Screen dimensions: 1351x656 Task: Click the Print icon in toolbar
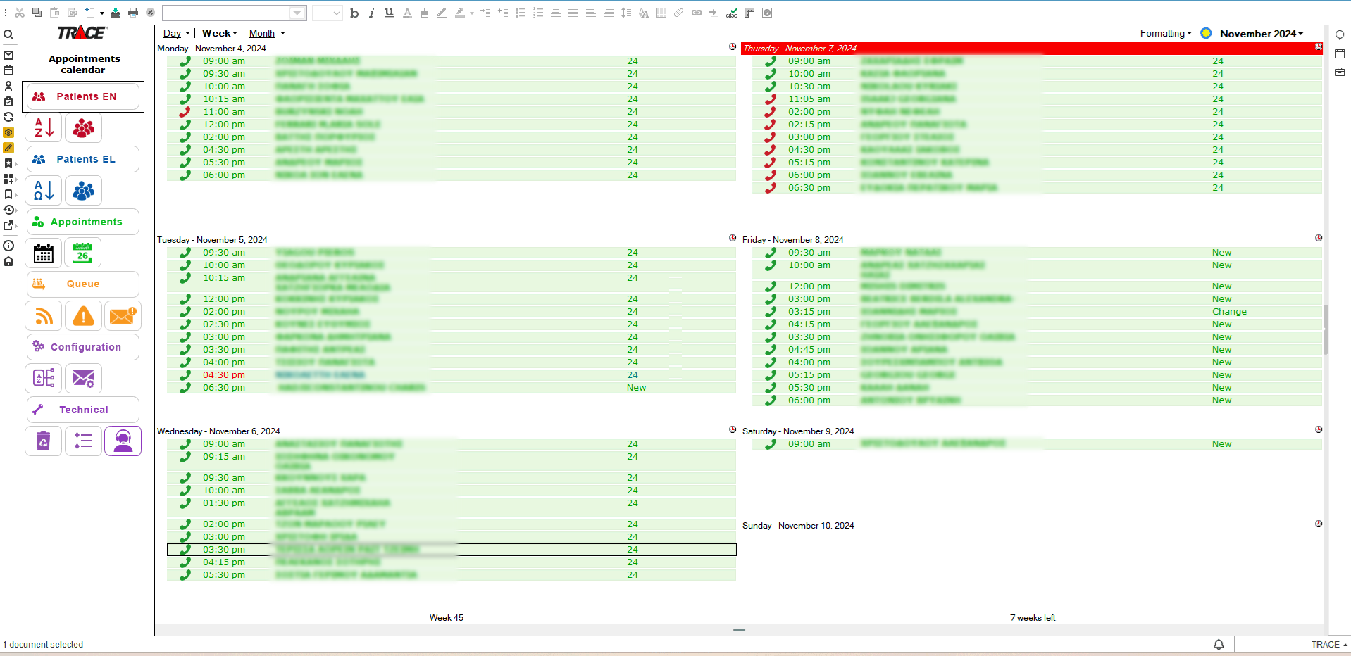click(133, 13)
